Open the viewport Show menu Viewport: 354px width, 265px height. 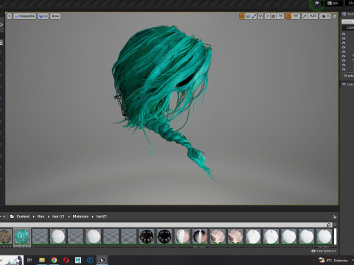(55, 16)
